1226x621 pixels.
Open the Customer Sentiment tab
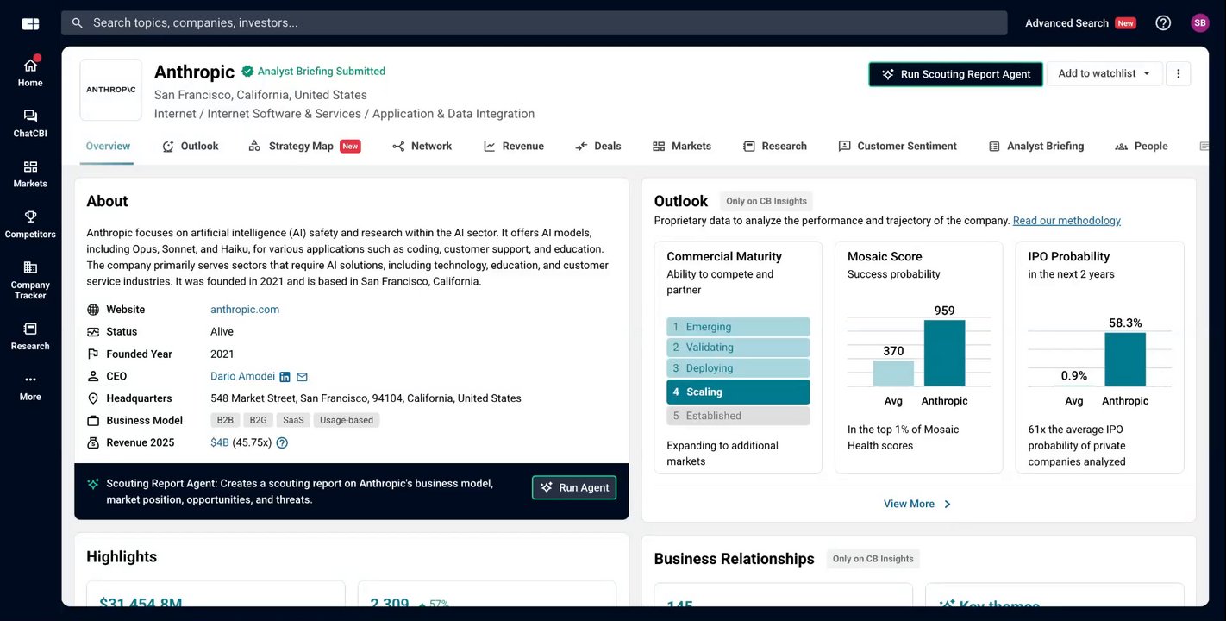pos(898,147)
